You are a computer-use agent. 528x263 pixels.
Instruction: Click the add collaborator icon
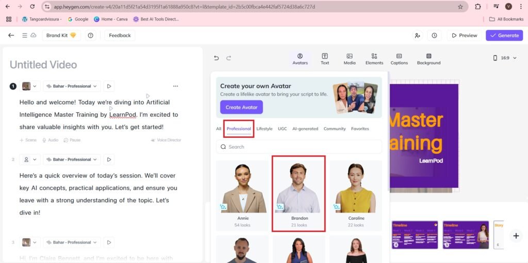(x=418, y=36)
